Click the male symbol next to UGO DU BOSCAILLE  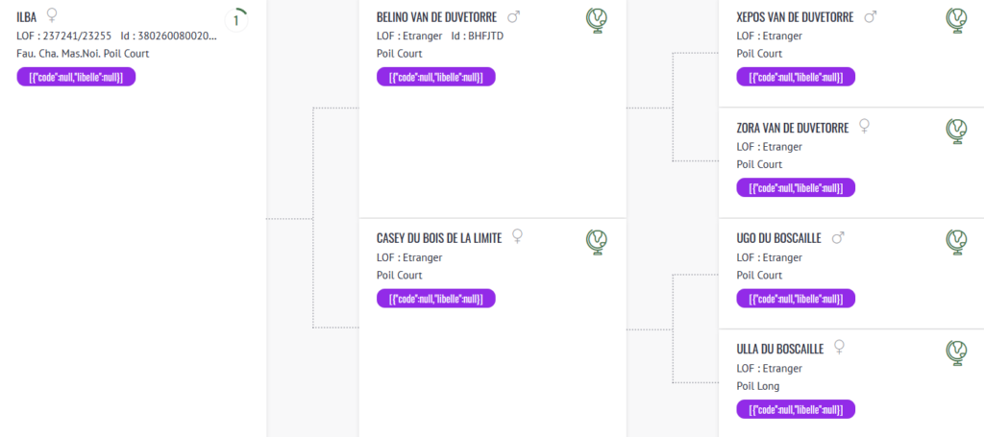tap(838, 237)
